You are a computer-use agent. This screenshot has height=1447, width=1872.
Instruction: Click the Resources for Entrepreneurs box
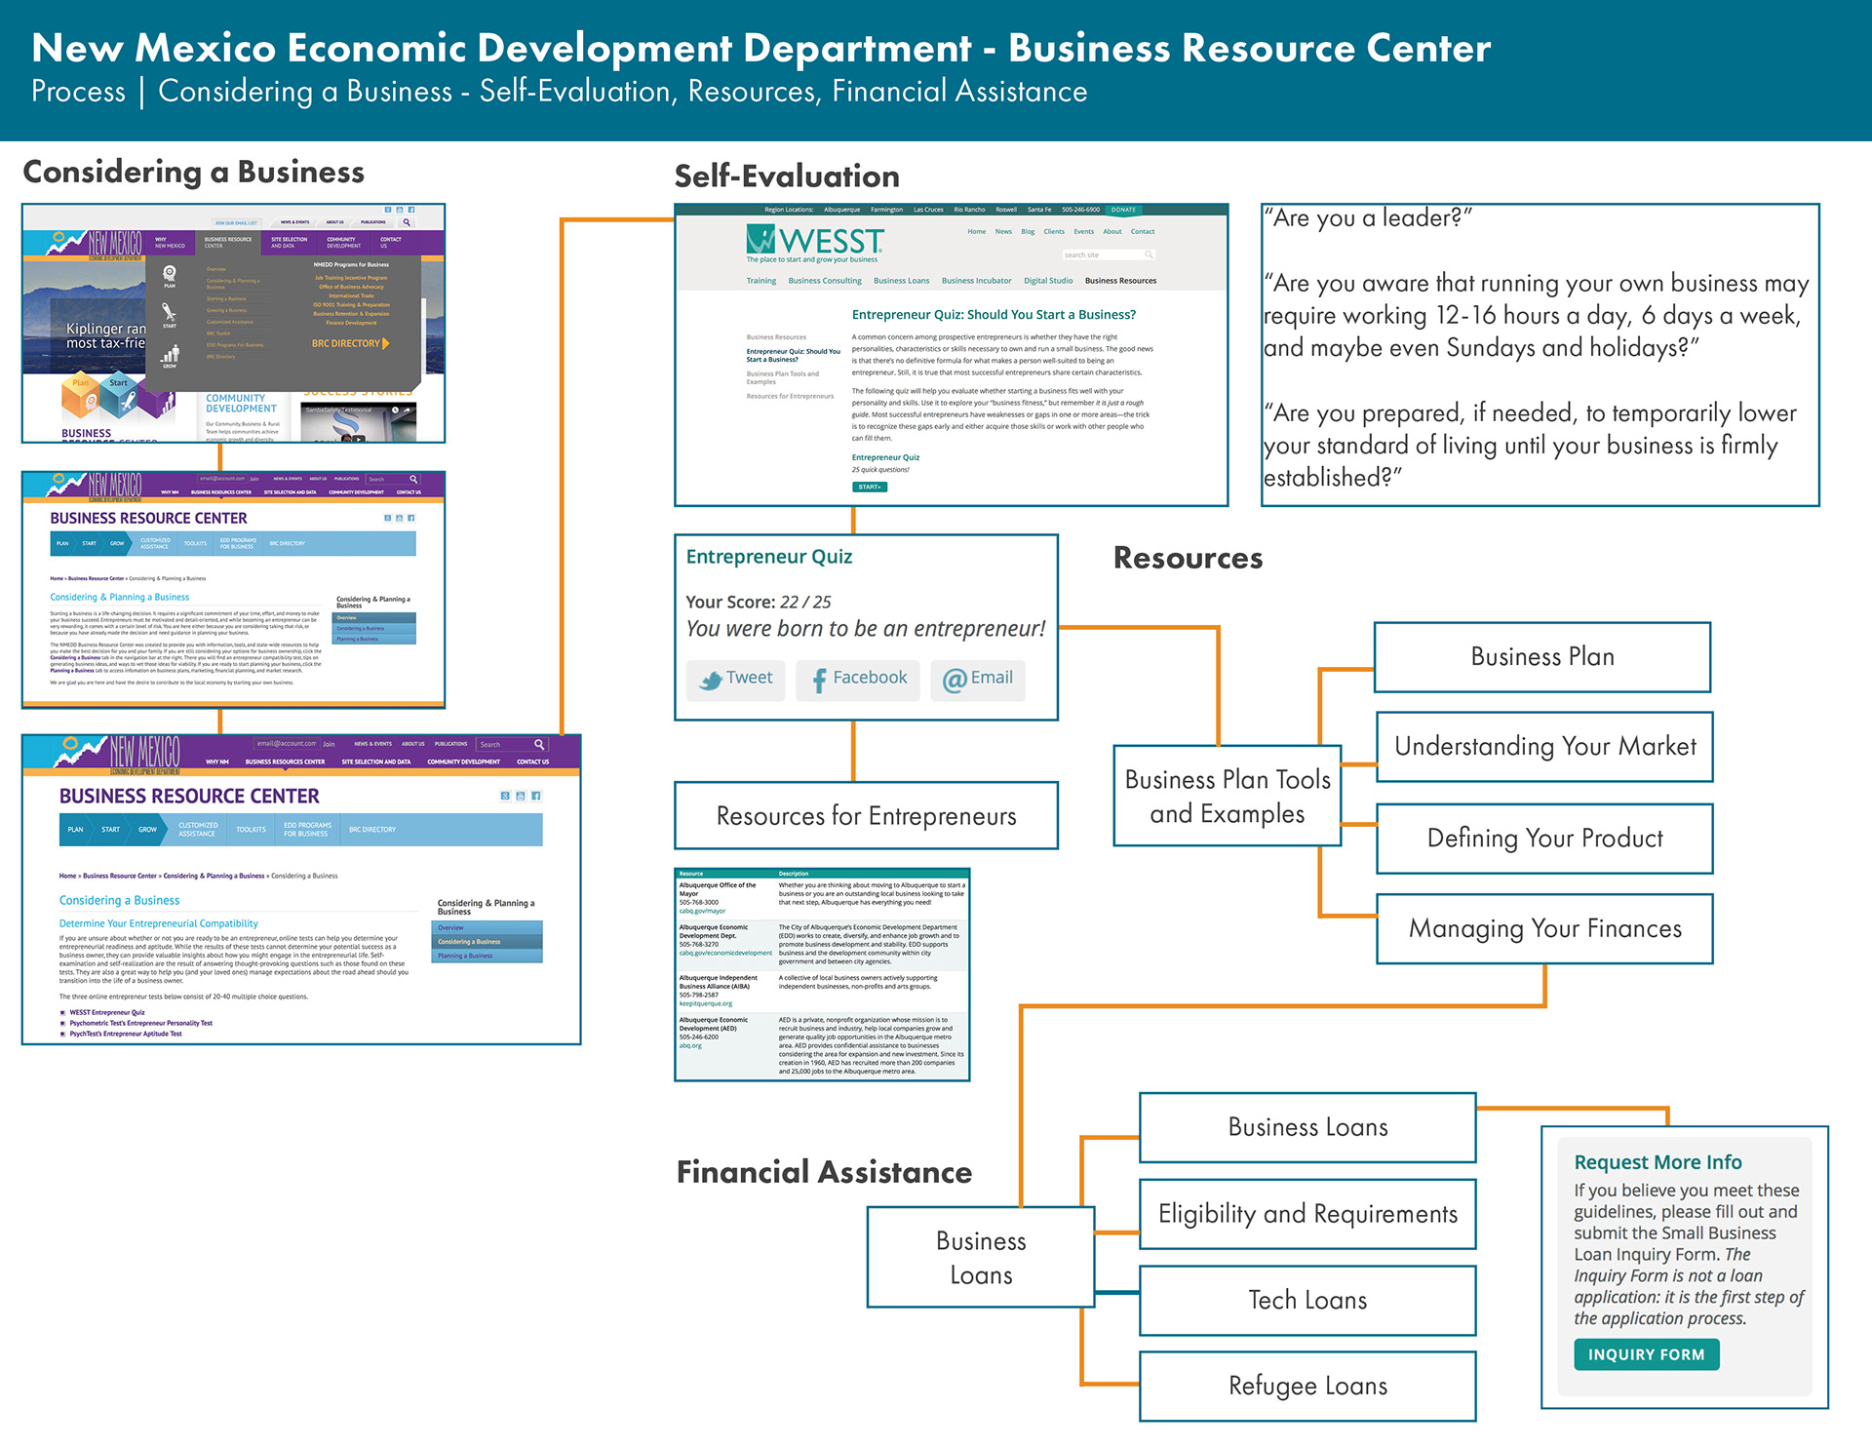(866, 816)
